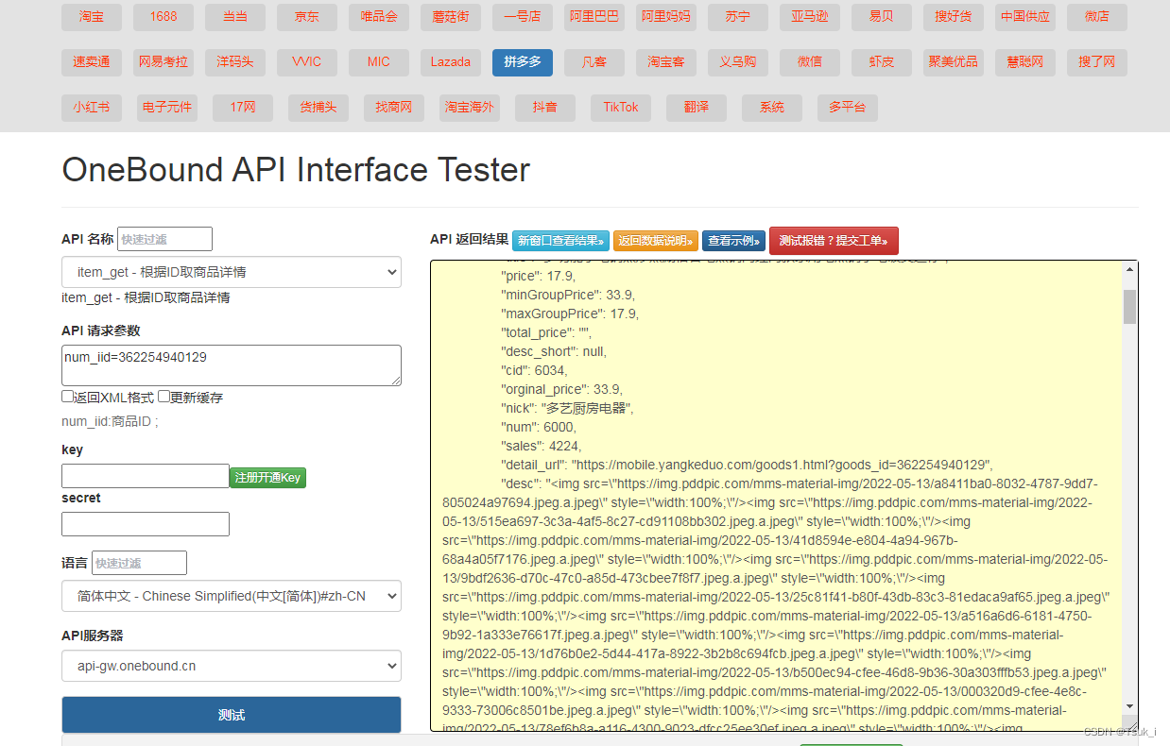Viewport: 1170px width, 746px height.
Task: Open the 网易考拉 platform tab
Action: (x=163, y=62)
